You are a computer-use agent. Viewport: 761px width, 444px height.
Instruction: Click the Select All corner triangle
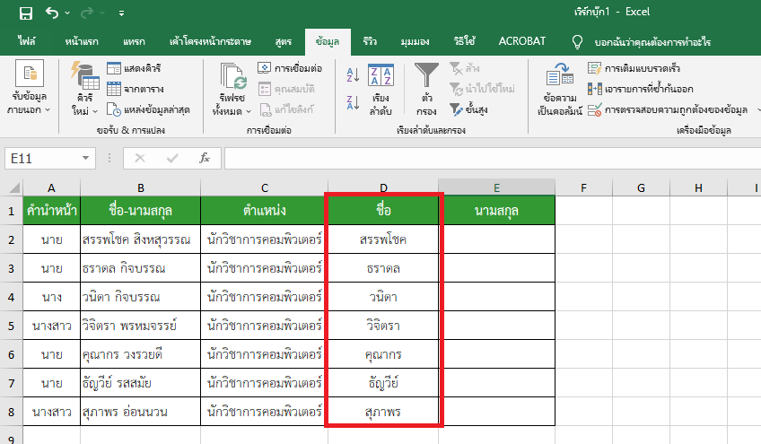pyautogui.click(x=14, y=187)
